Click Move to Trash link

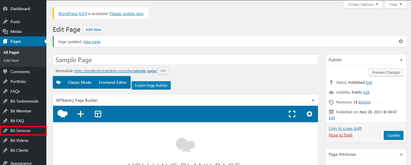coord(340,135)
